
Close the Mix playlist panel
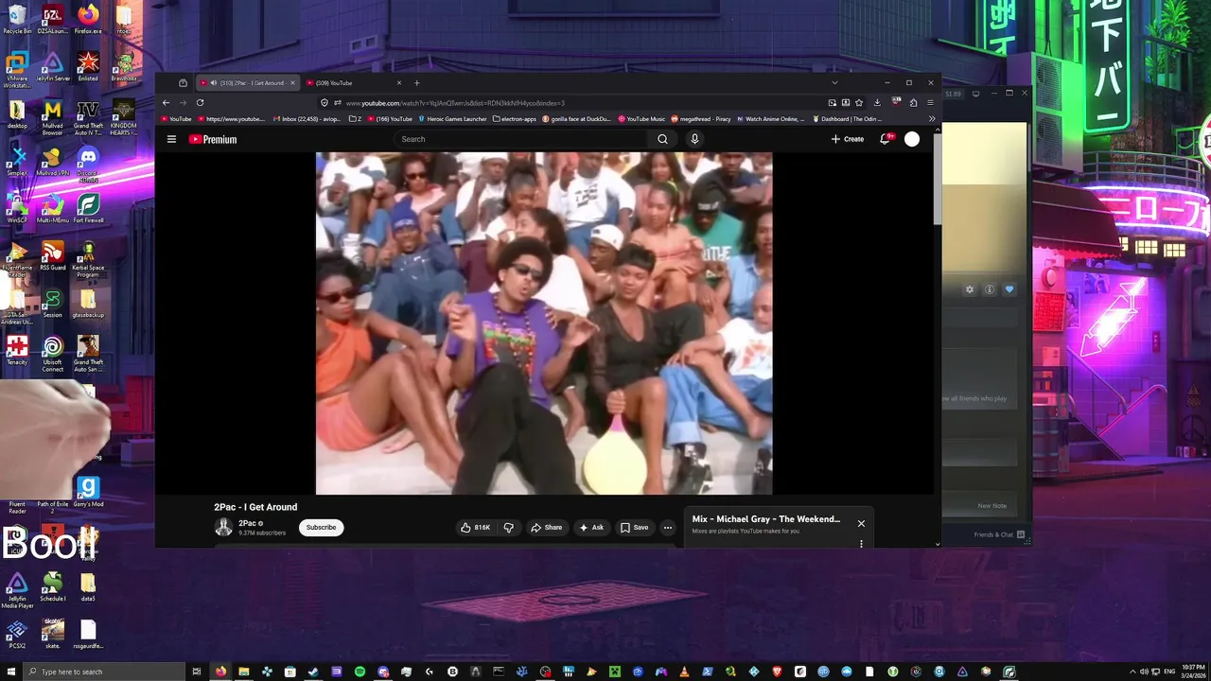coord(861,523)
